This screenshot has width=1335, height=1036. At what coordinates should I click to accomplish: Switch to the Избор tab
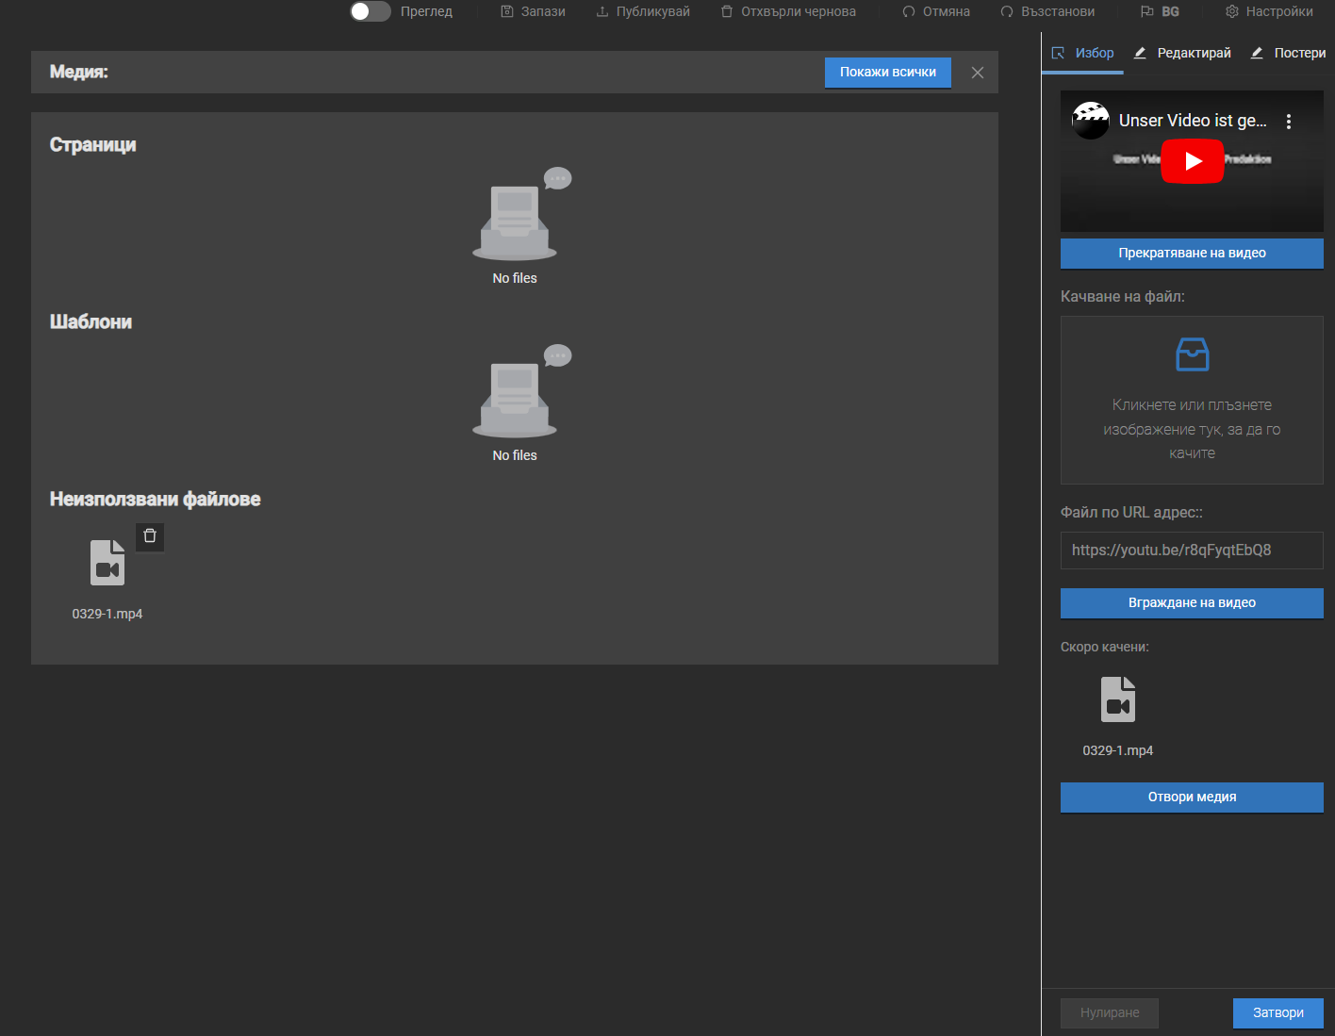1083,53
